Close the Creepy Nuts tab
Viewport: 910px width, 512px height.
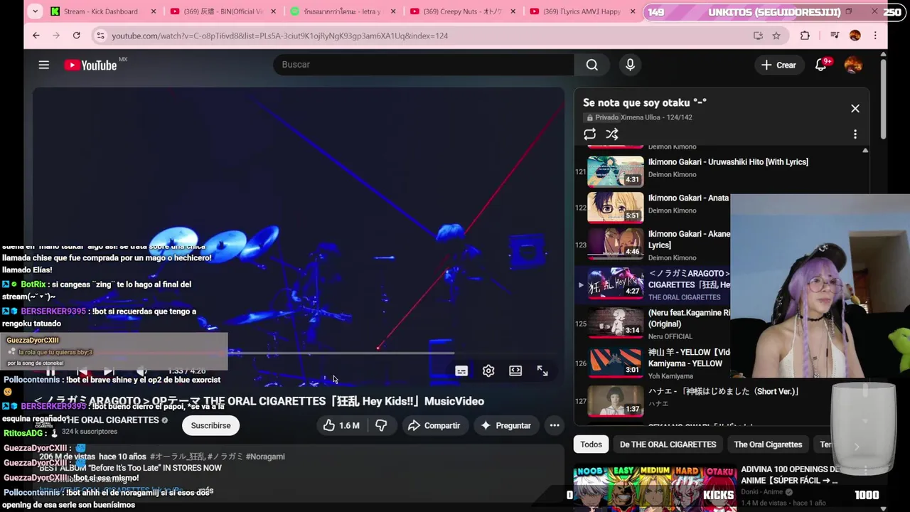(513, 11)
